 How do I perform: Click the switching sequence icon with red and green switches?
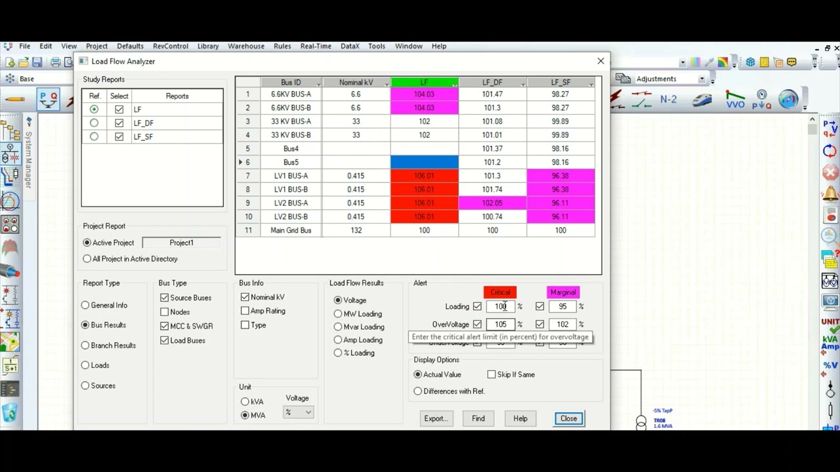tap(642, 99)
